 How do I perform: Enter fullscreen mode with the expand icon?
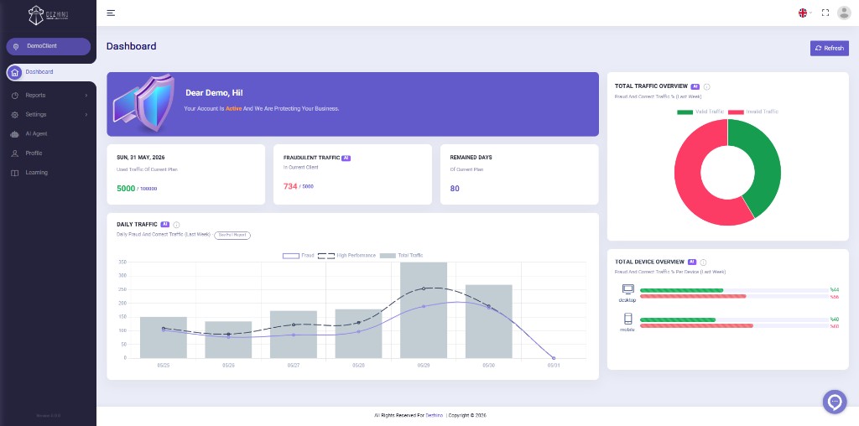pos(825,13)
